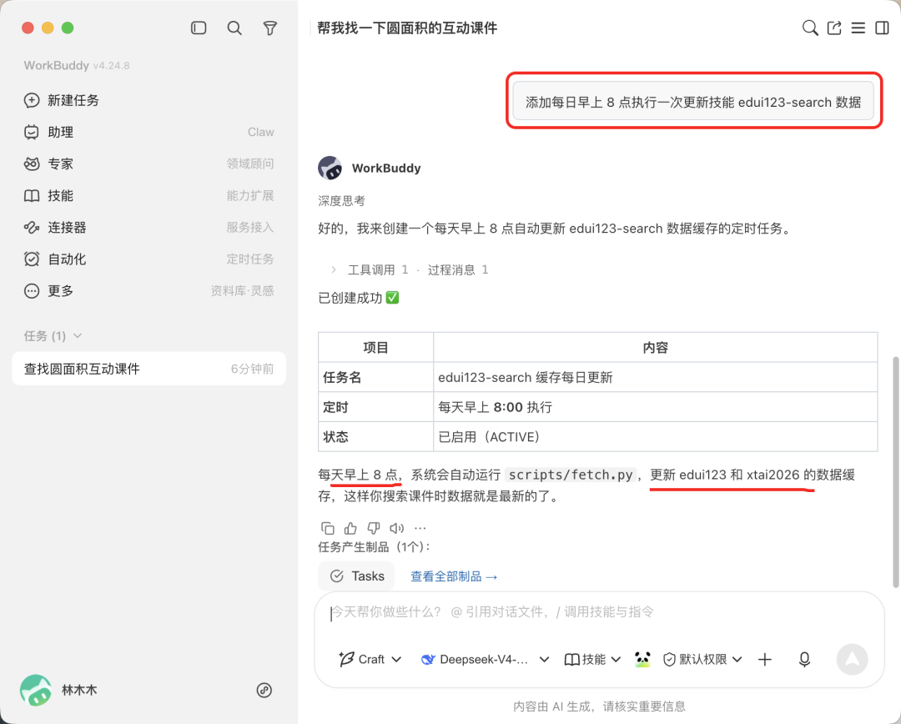The width and height of the screenshot is (901, 724).
Task: Open 技能 skills section
Action: (148, 195)
